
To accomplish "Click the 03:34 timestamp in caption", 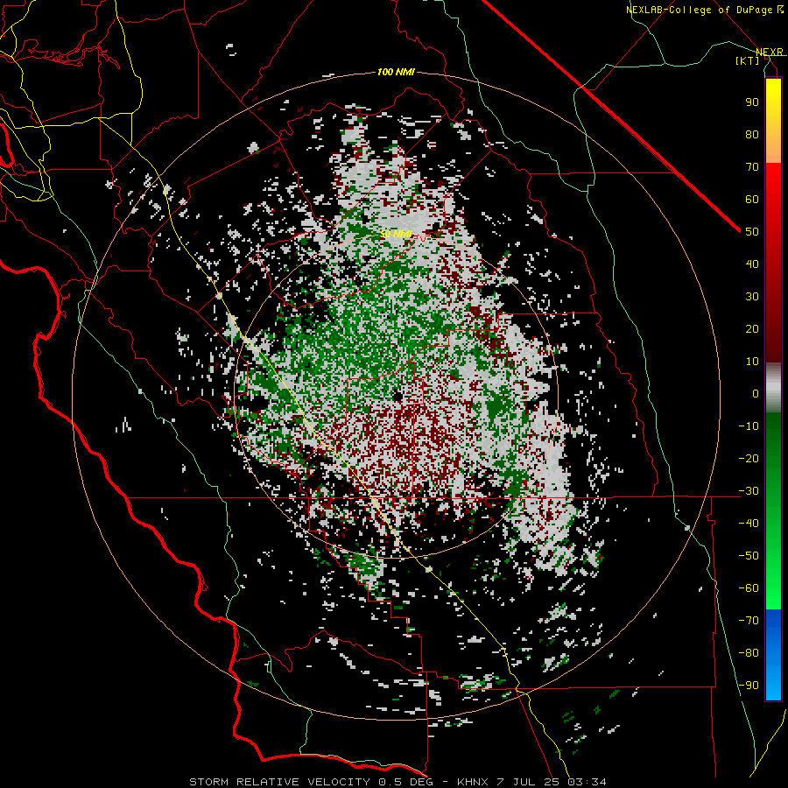I will coord(587,782).
